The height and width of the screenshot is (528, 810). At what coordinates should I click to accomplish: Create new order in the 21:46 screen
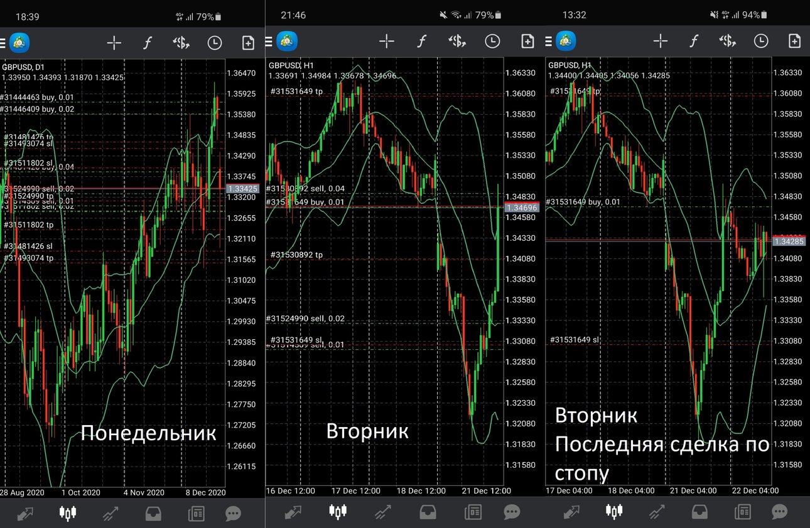pos(527,41)
